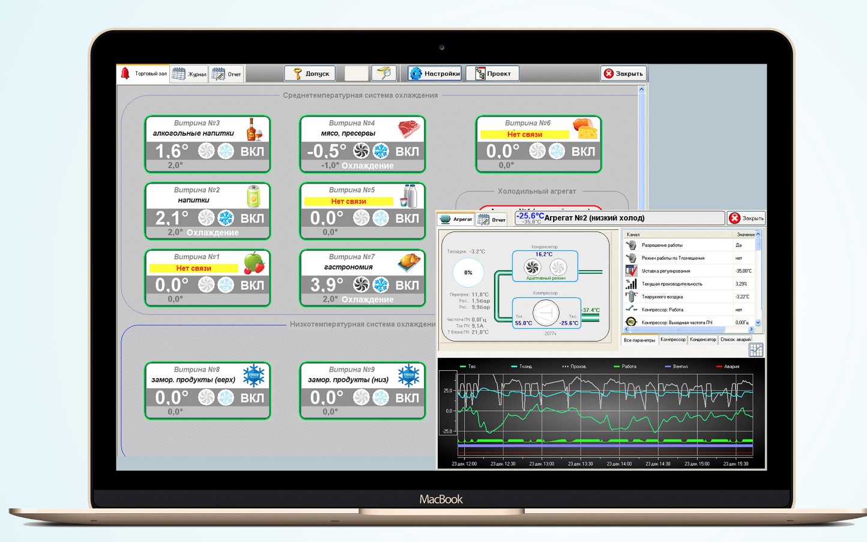The image size is (867, 542).
Task: Toggle the ВКЛ state of Витрина №6
Action: tap(583, 151)
